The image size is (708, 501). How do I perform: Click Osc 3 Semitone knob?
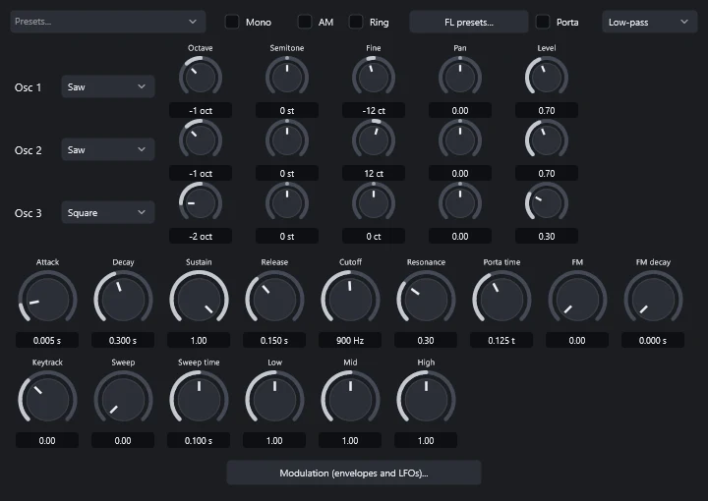[x=287, y=203]
